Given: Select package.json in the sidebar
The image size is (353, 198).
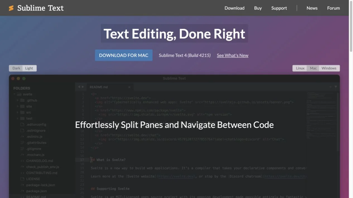Looking at the screenshot, I should [37, 191].
